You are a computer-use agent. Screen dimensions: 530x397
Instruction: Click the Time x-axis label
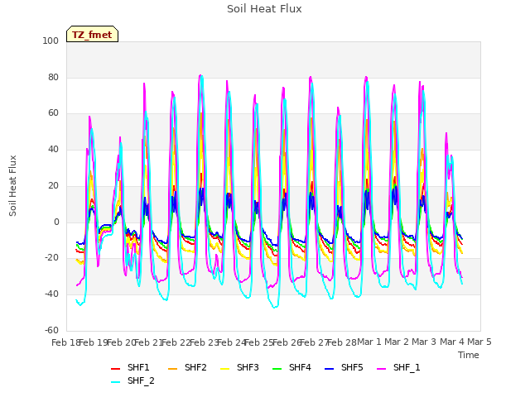click(469, 355)
